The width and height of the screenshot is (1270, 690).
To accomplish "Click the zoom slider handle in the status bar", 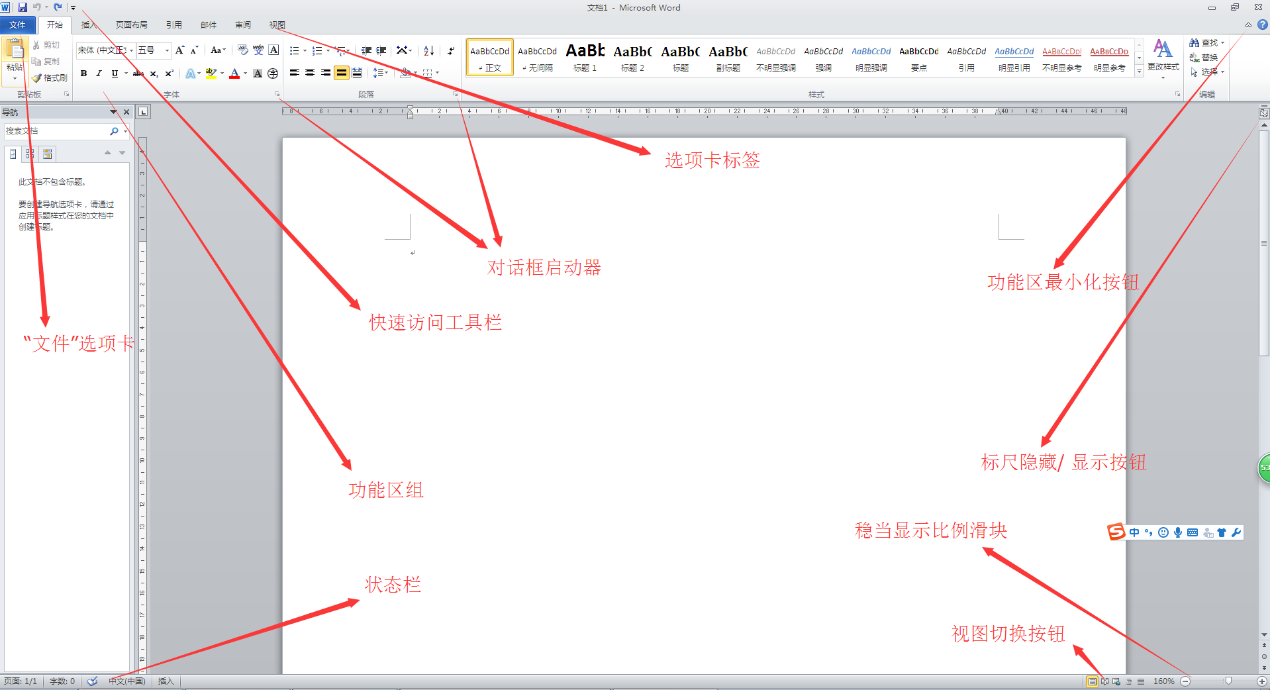I will tap(1228, 681).
